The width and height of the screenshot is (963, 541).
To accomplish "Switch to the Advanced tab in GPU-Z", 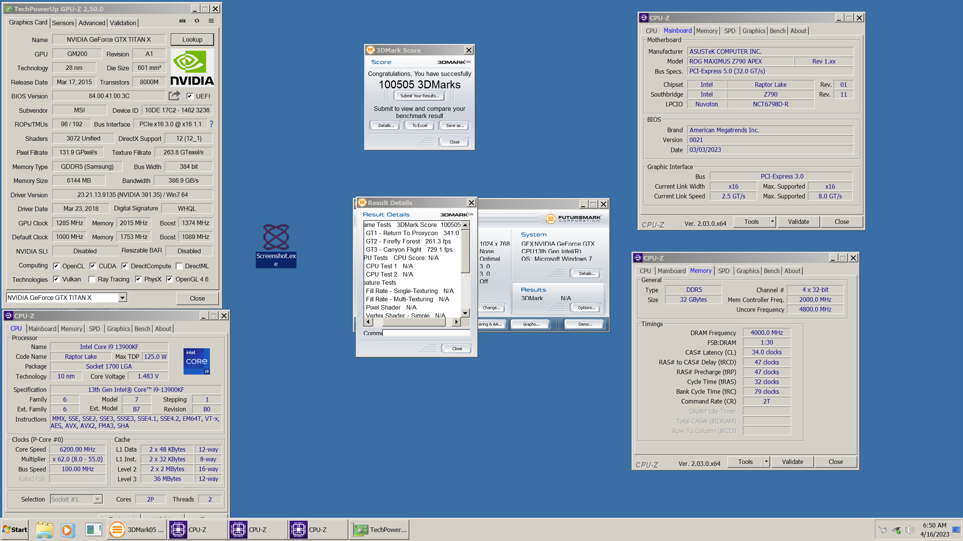I will 92,23.
